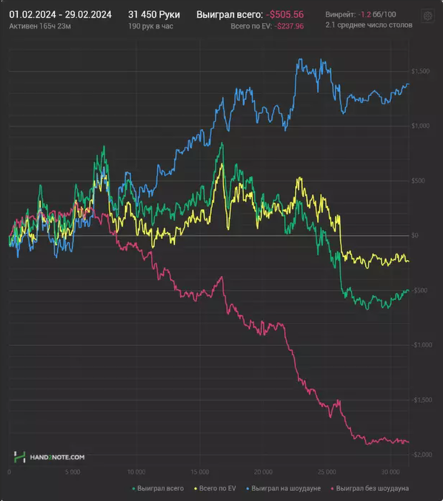Click blue dot beside 'Выиграл на шоудауне'
This screenshot has width=443, height=501.
(x=244, y=488)
